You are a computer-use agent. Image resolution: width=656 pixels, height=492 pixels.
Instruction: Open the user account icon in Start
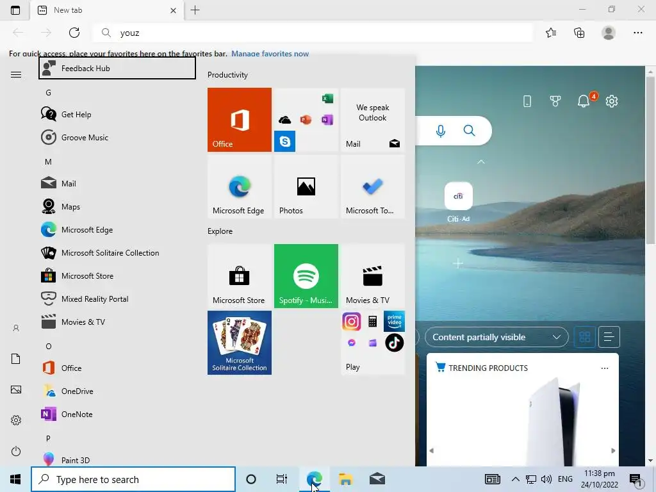pos(16,328)
